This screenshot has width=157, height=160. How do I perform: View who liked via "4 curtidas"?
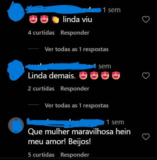tap(41, 33)
